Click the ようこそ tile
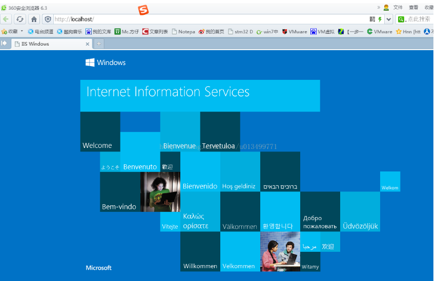The width and height of the screenshot is (437, 281). point(110,162)
